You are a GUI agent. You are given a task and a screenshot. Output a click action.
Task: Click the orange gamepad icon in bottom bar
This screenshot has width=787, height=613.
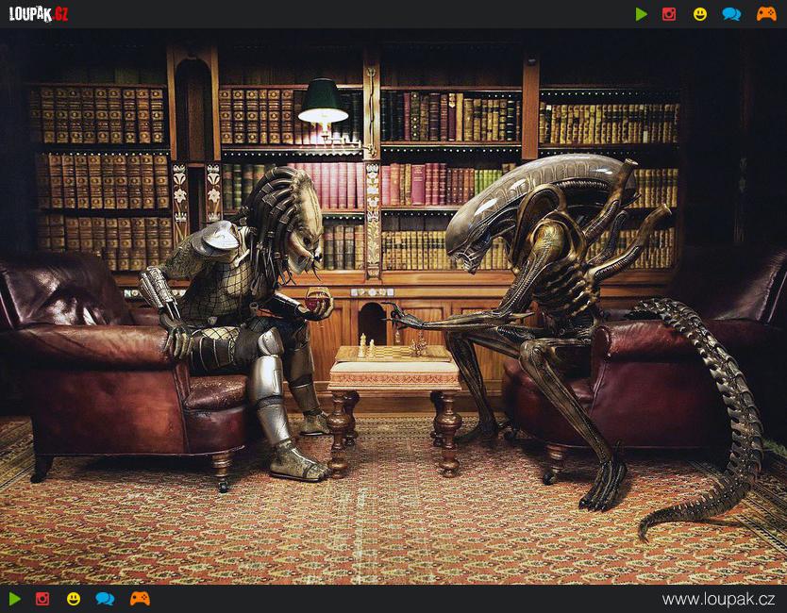pos(140,599)
